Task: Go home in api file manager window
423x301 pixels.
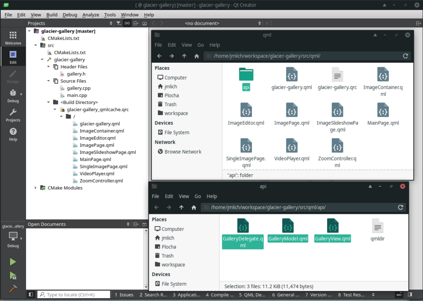Action: (194, 207)
